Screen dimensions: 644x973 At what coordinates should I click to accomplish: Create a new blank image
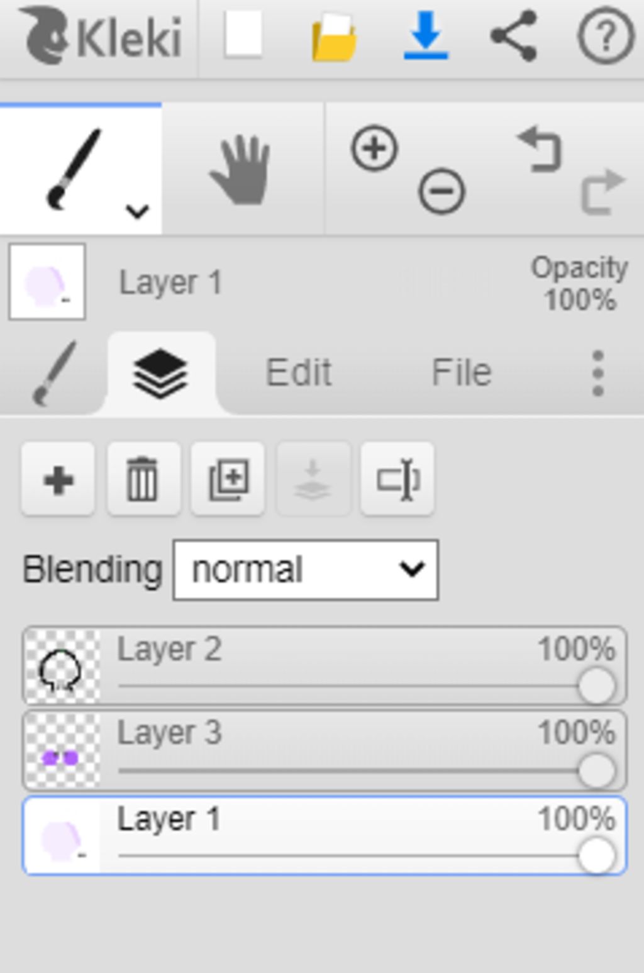[x=243, y=36]
